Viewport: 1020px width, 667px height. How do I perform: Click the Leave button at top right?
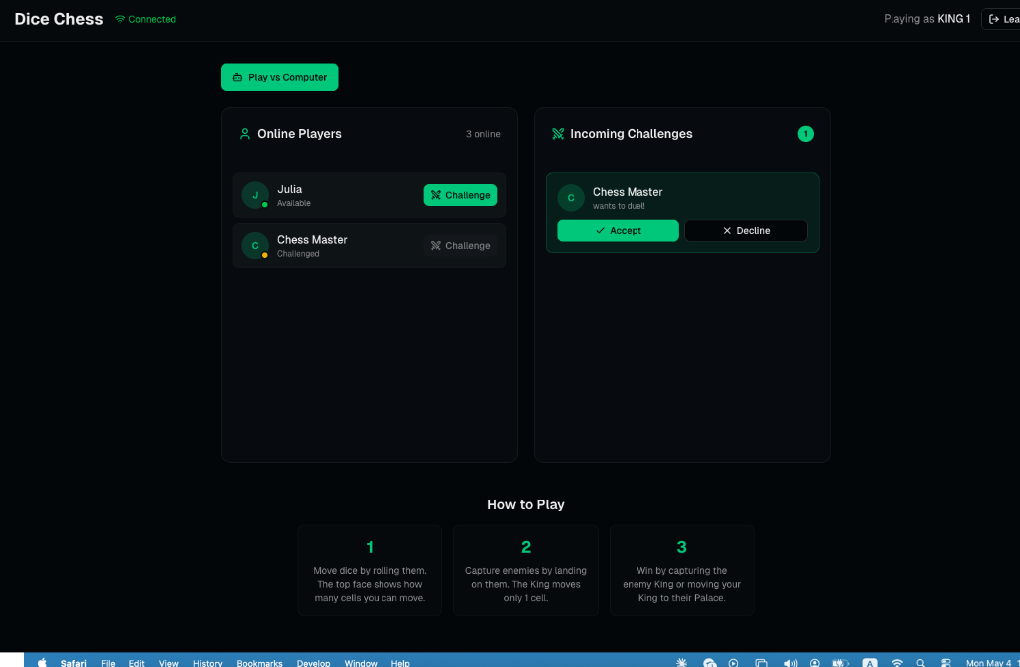click(1002, 19)
